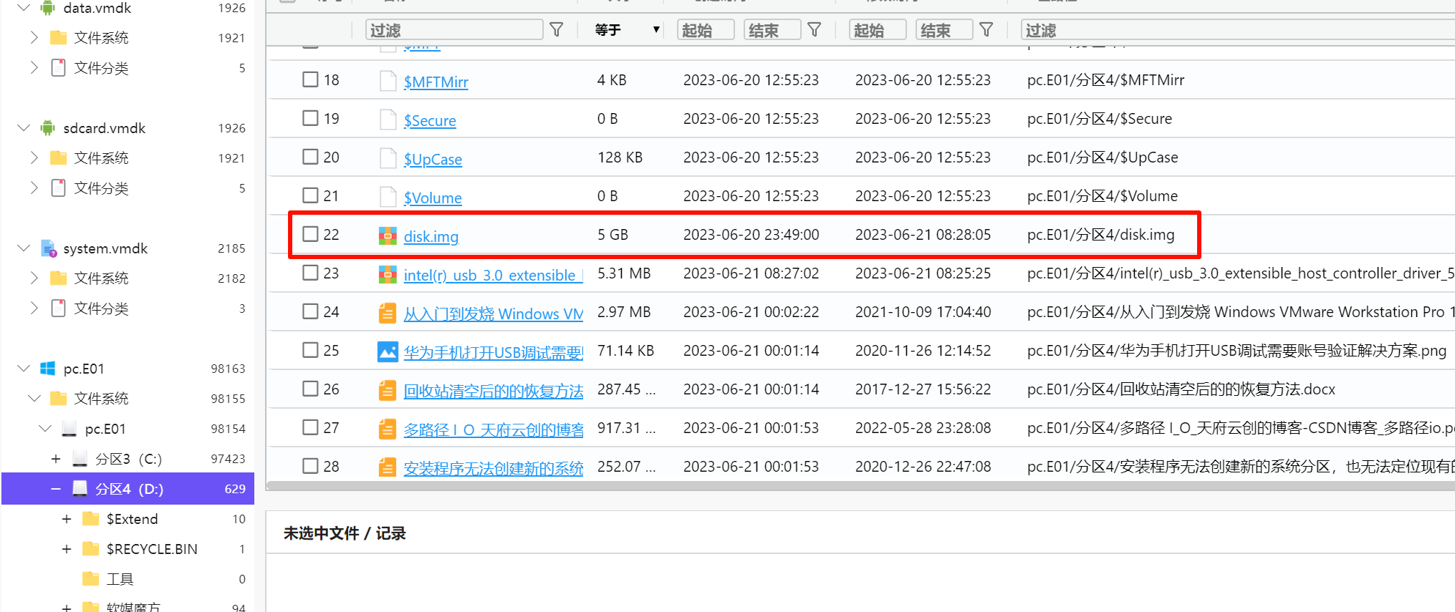This screenshot has width=1455, height=612.
Task: Click the timestamp 2023-06-20 23:49:00
Action: 751,234
